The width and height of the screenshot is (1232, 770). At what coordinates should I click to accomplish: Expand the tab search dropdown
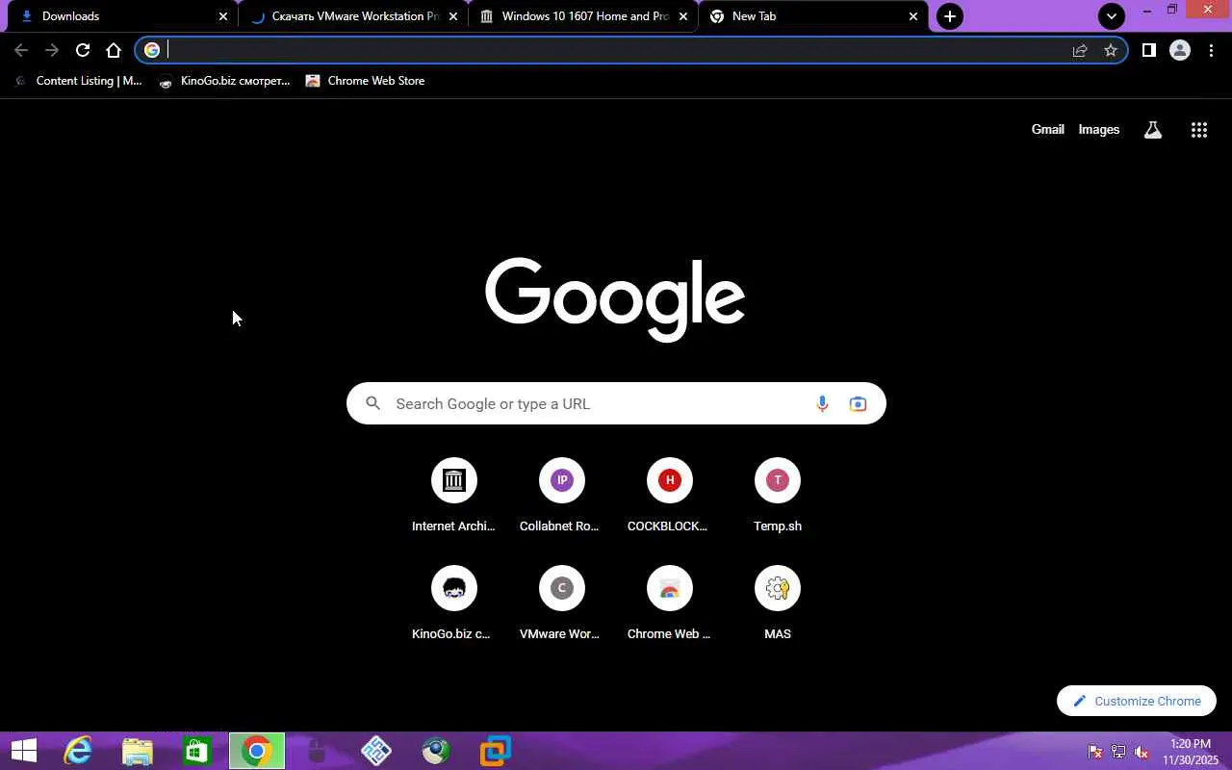pos(1112,16)
